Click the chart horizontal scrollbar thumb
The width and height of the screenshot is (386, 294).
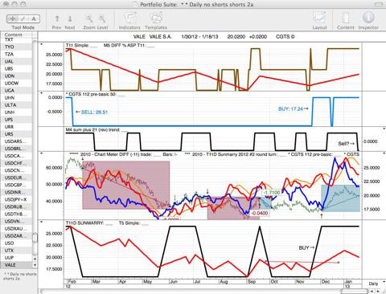(354, 291)
